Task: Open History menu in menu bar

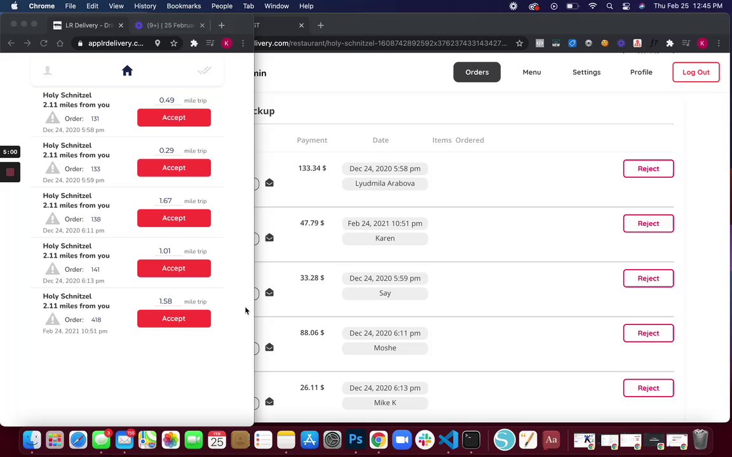Action: (145, 6)
